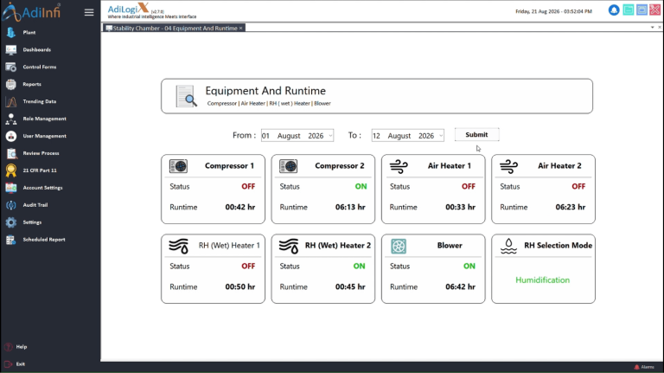Close the Stability Chamber - 04 tab
The image size is (664, 373).
[241, 28]
